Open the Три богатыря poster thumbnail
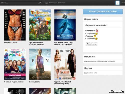125x94 pixels. pyautogui.click(x=40, y=25)
